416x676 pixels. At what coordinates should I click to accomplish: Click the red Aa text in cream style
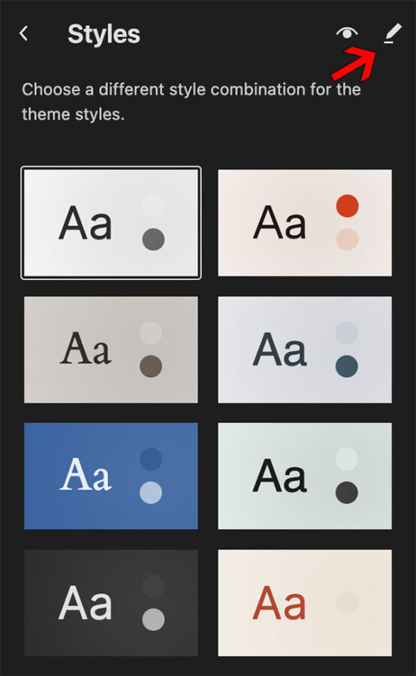pyautogui.click(x=279, y=602)
